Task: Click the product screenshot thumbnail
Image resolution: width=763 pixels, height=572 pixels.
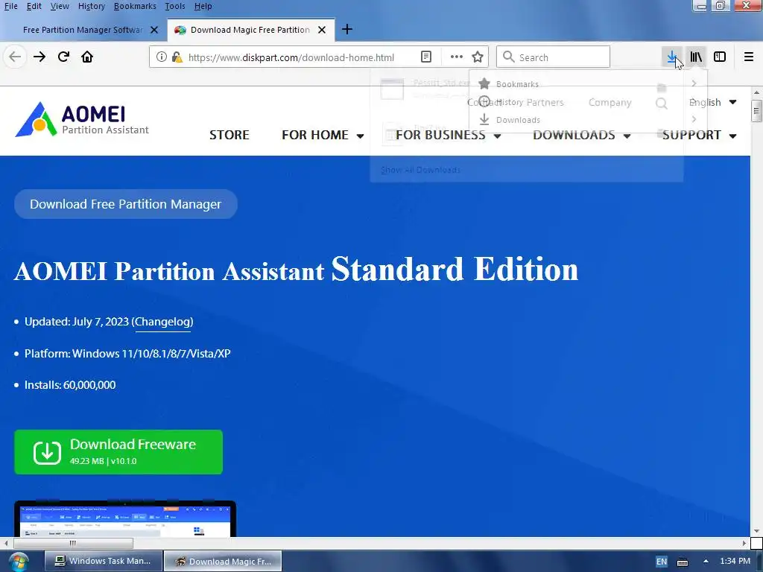Action: point(125,518)
